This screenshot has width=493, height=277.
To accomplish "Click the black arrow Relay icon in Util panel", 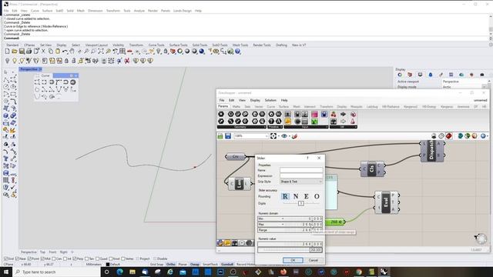I will click(343, 115).
